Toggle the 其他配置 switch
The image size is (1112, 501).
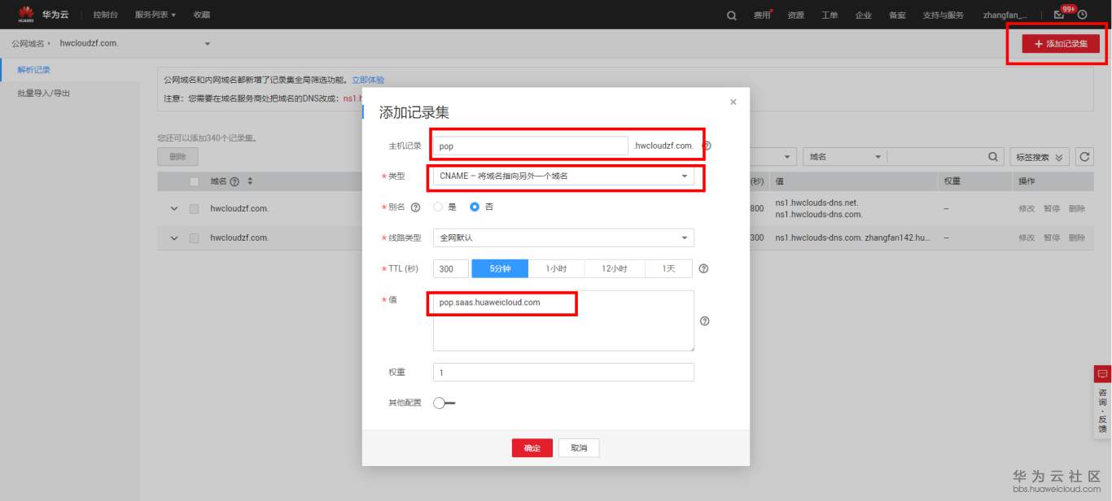444,403
